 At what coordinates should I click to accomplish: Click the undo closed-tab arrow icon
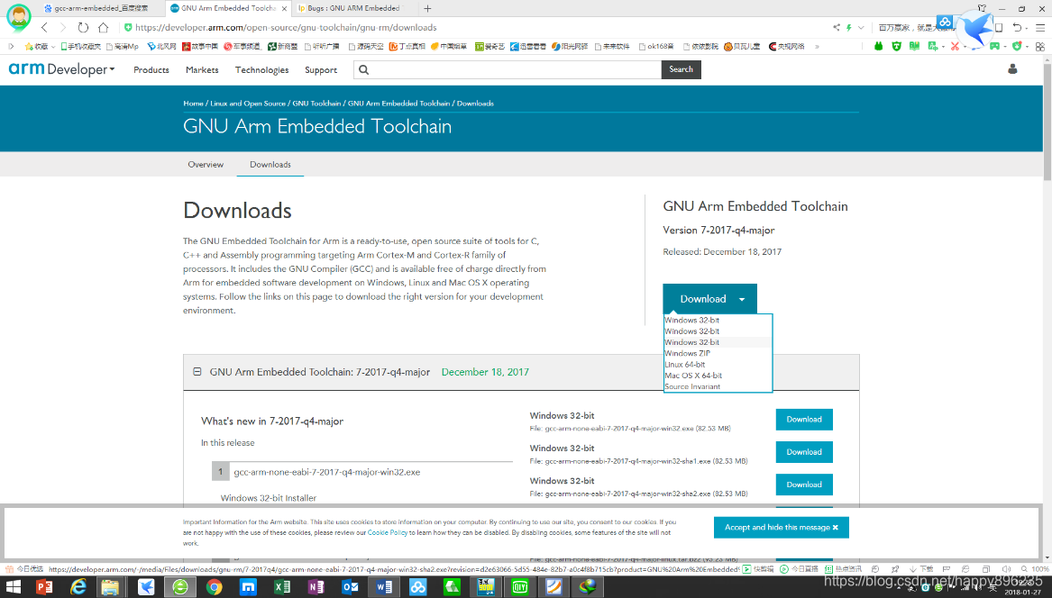(1017, 28)
